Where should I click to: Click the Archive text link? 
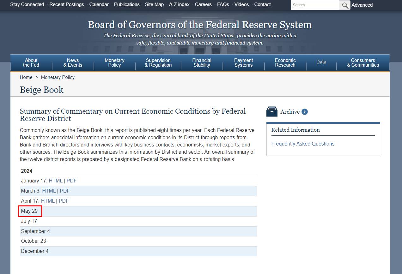coord(290,112)
